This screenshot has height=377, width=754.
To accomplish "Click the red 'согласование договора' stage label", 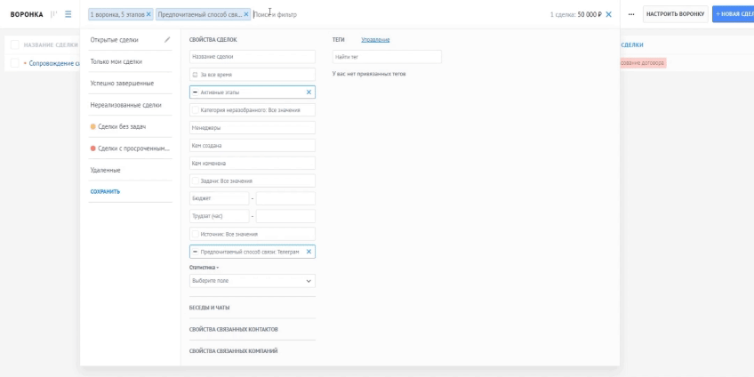I will coord(643,63).
